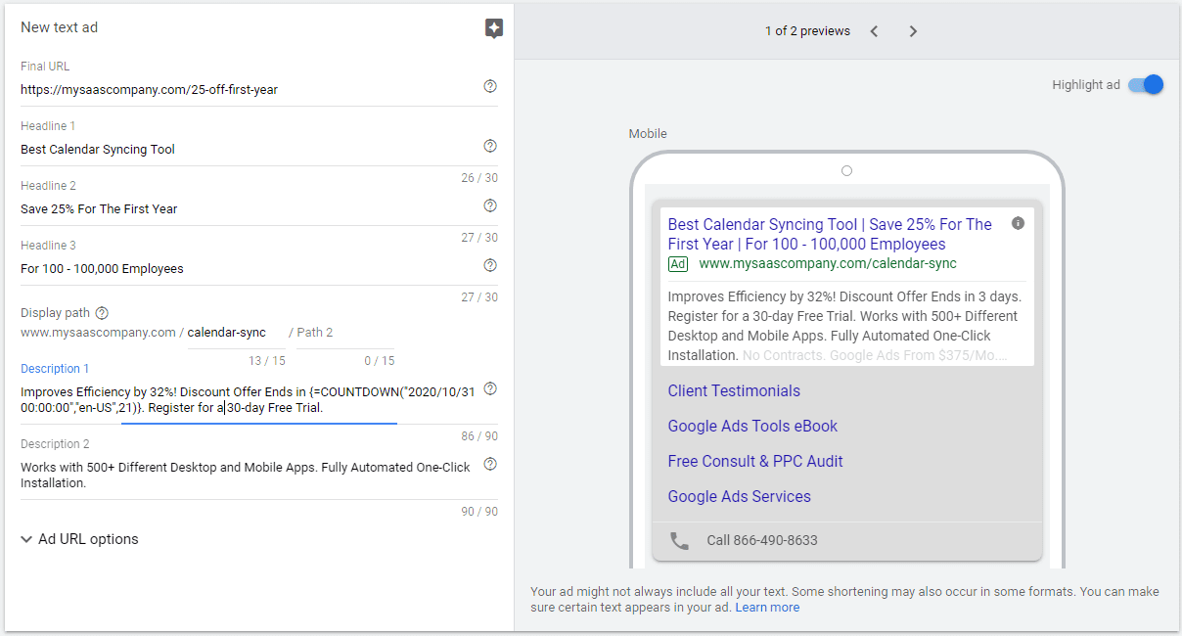This screenshot has height=636, width=1182.
Task: Click into Description 2 text area
Action: point(250,475)
